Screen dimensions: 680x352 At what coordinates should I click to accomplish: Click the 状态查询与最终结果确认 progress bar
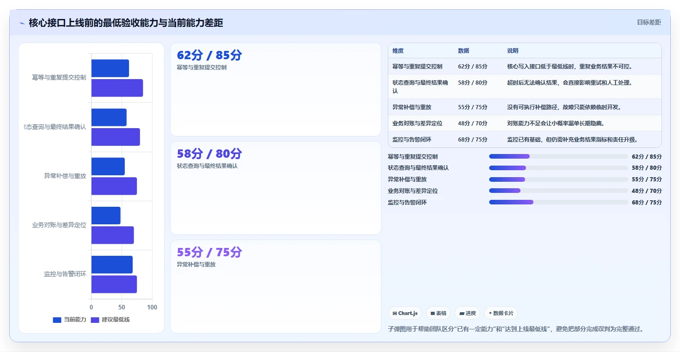coord(558,168)
